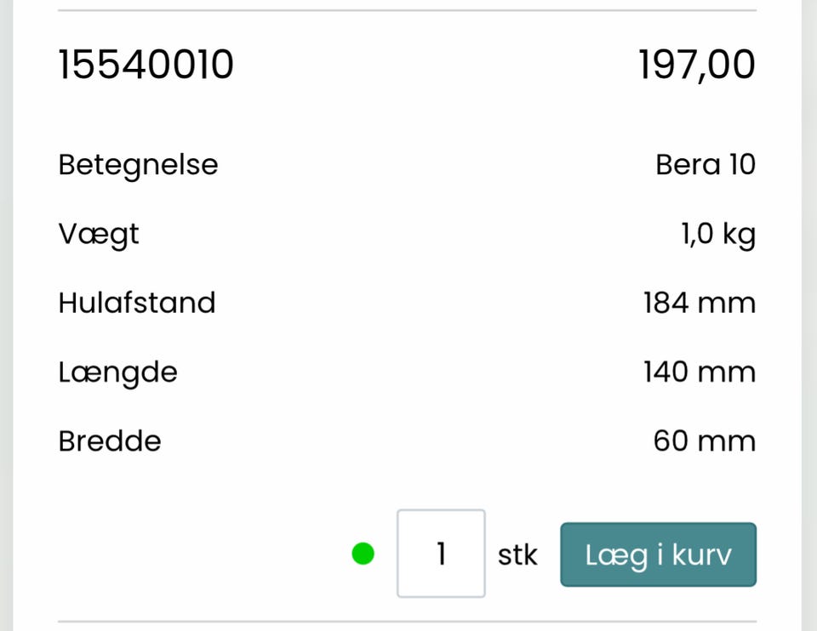Select the "184 mm" value

[700, 303]
